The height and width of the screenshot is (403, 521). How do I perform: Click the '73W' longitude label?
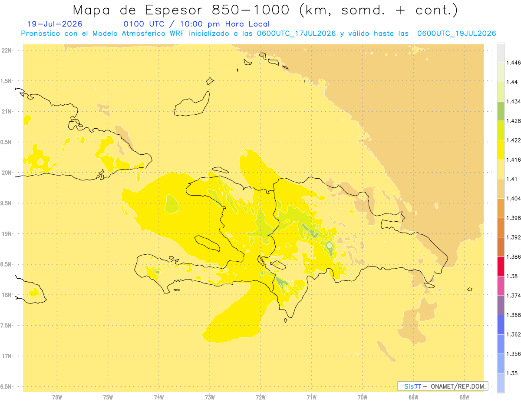[210, 397]
